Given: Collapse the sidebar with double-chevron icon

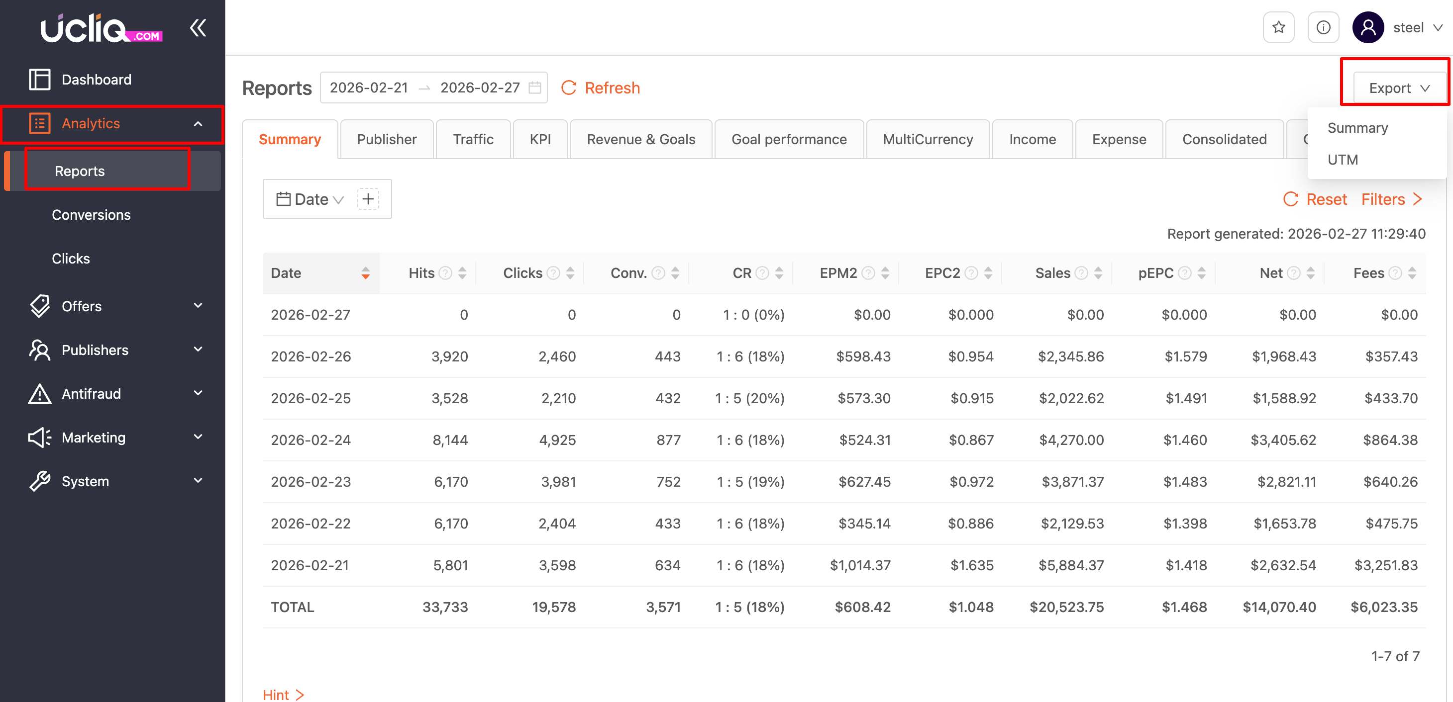Looking at the screenshot, I should (198, 28).
